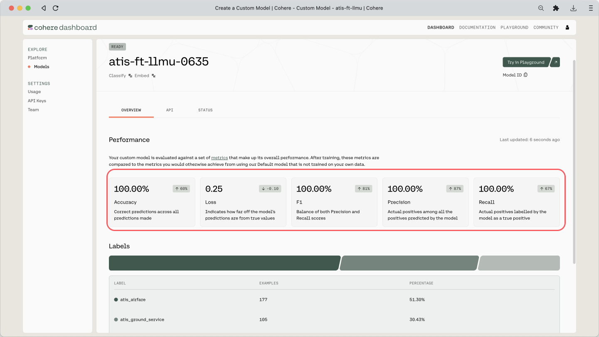599x337 pixels.
Task: Click the Accuracy 100.00% metric card
Action: 152,202
